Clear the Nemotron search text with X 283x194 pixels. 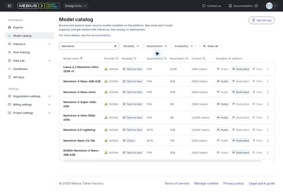[115, 46]
